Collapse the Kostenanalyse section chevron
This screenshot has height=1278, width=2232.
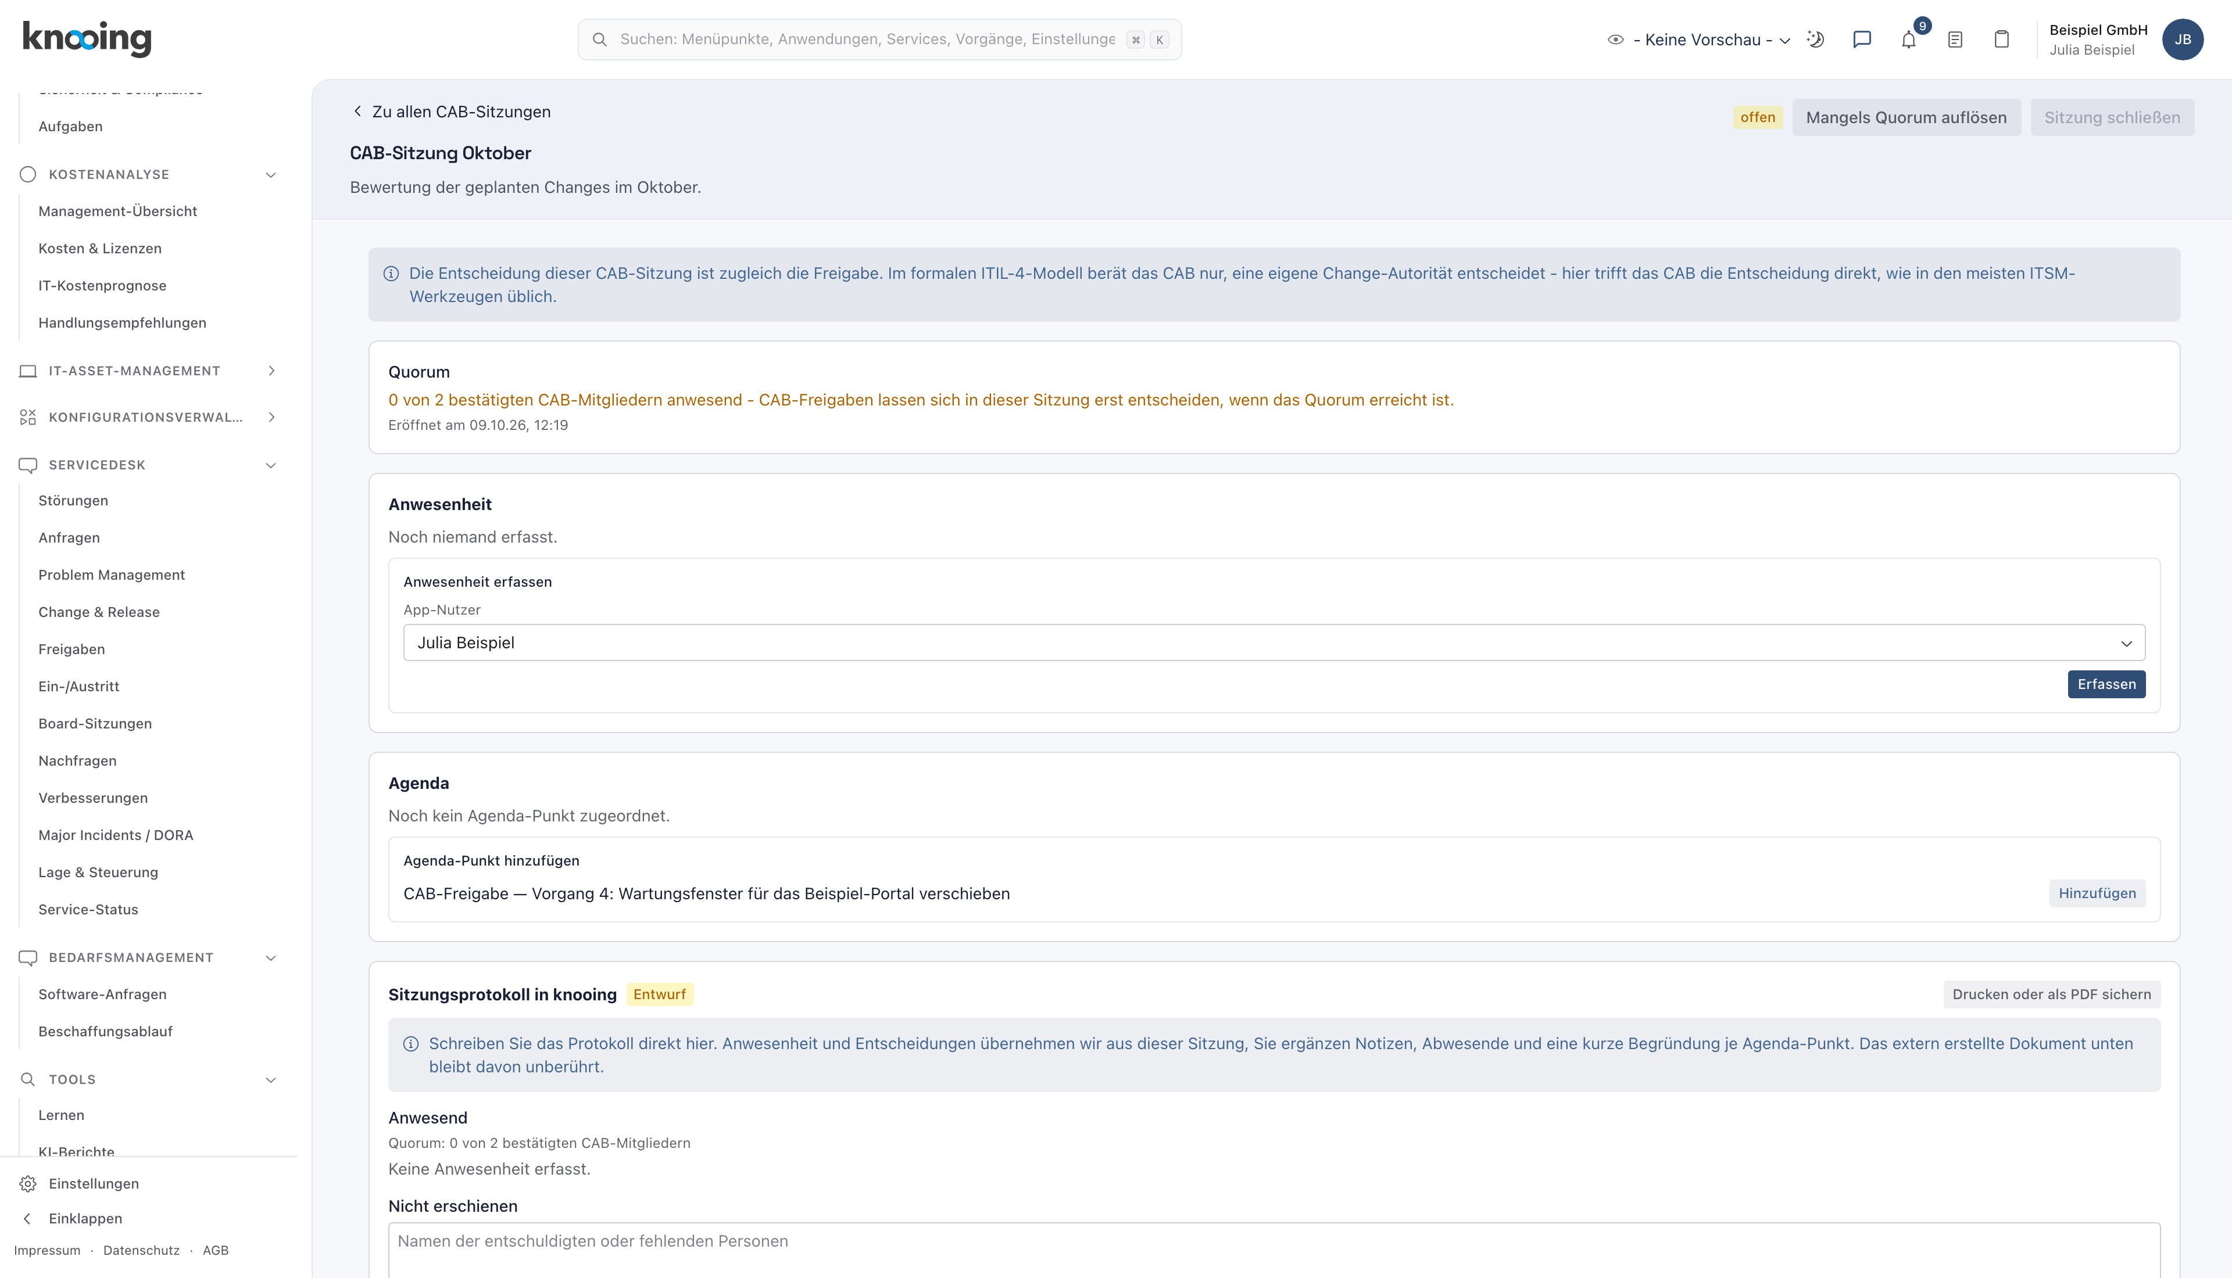pyautogui.click(x=271, y=175)
